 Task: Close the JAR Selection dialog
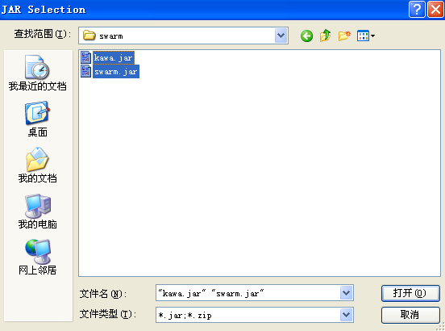pyautogui.click(x=435, y=10)
